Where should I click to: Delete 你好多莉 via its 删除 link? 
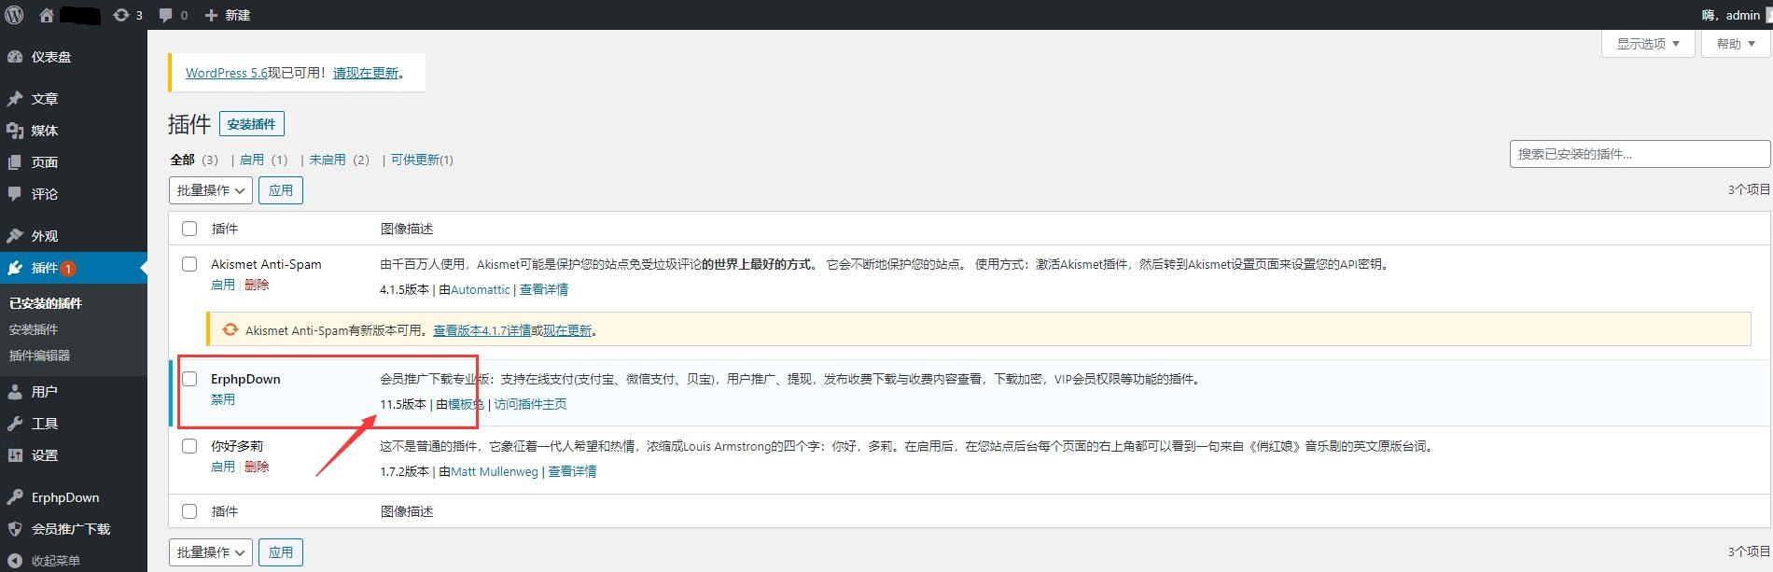click(x=257, y=467)
